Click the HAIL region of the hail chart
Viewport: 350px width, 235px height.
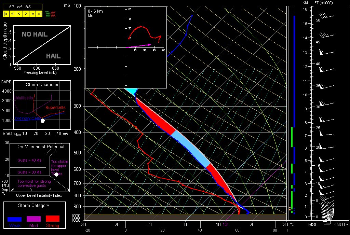tap(53, 56)
